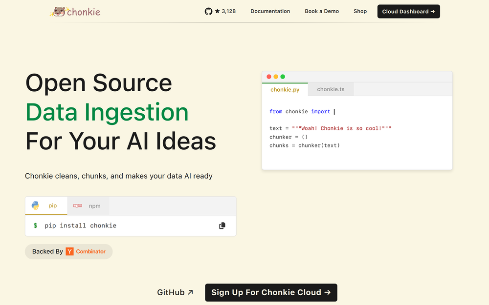
Task: Switch to the chonkie.py code tab
Action: (285, 90)
